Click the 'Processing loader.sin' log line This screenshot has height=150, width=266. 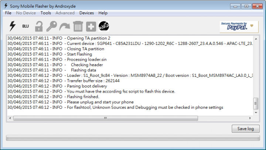point(57,60)
